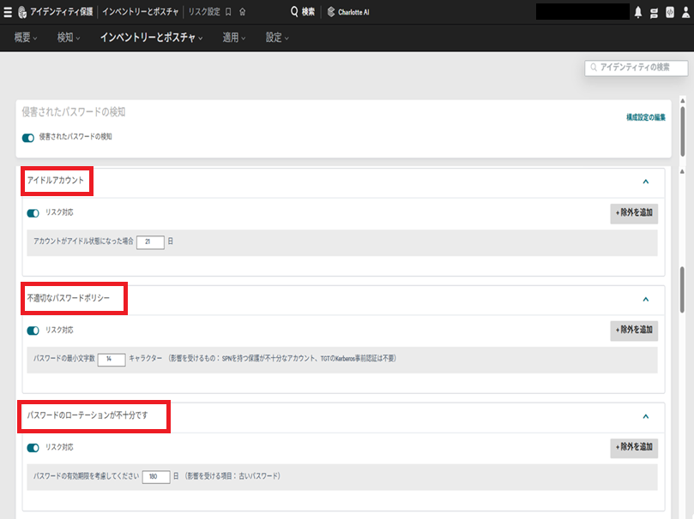Click the 侵害されたパスワードの検知 heading
This screenshot has height=519, width=694.
point(74,112)
